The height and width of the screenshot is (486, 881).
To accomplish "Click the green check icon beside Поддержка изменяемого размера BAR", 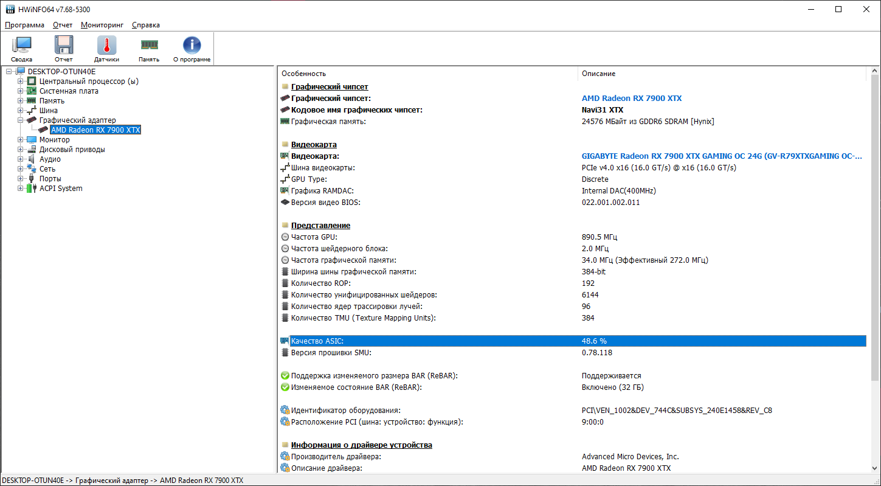I will (x=285, y=376).
